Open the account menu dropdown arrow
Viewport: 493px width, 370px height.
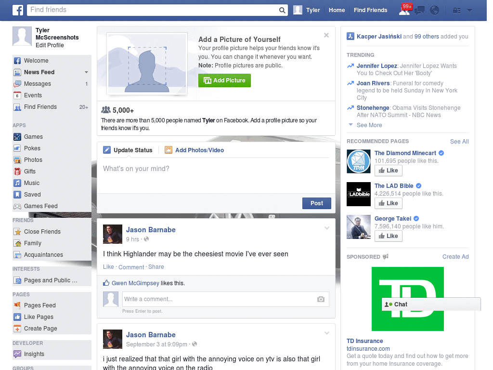[470, 11]
